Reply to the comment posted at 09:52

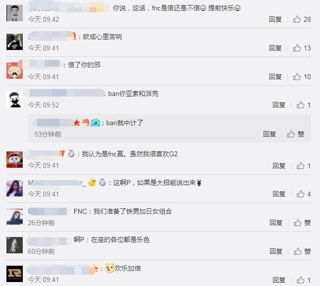pos(279,105)
